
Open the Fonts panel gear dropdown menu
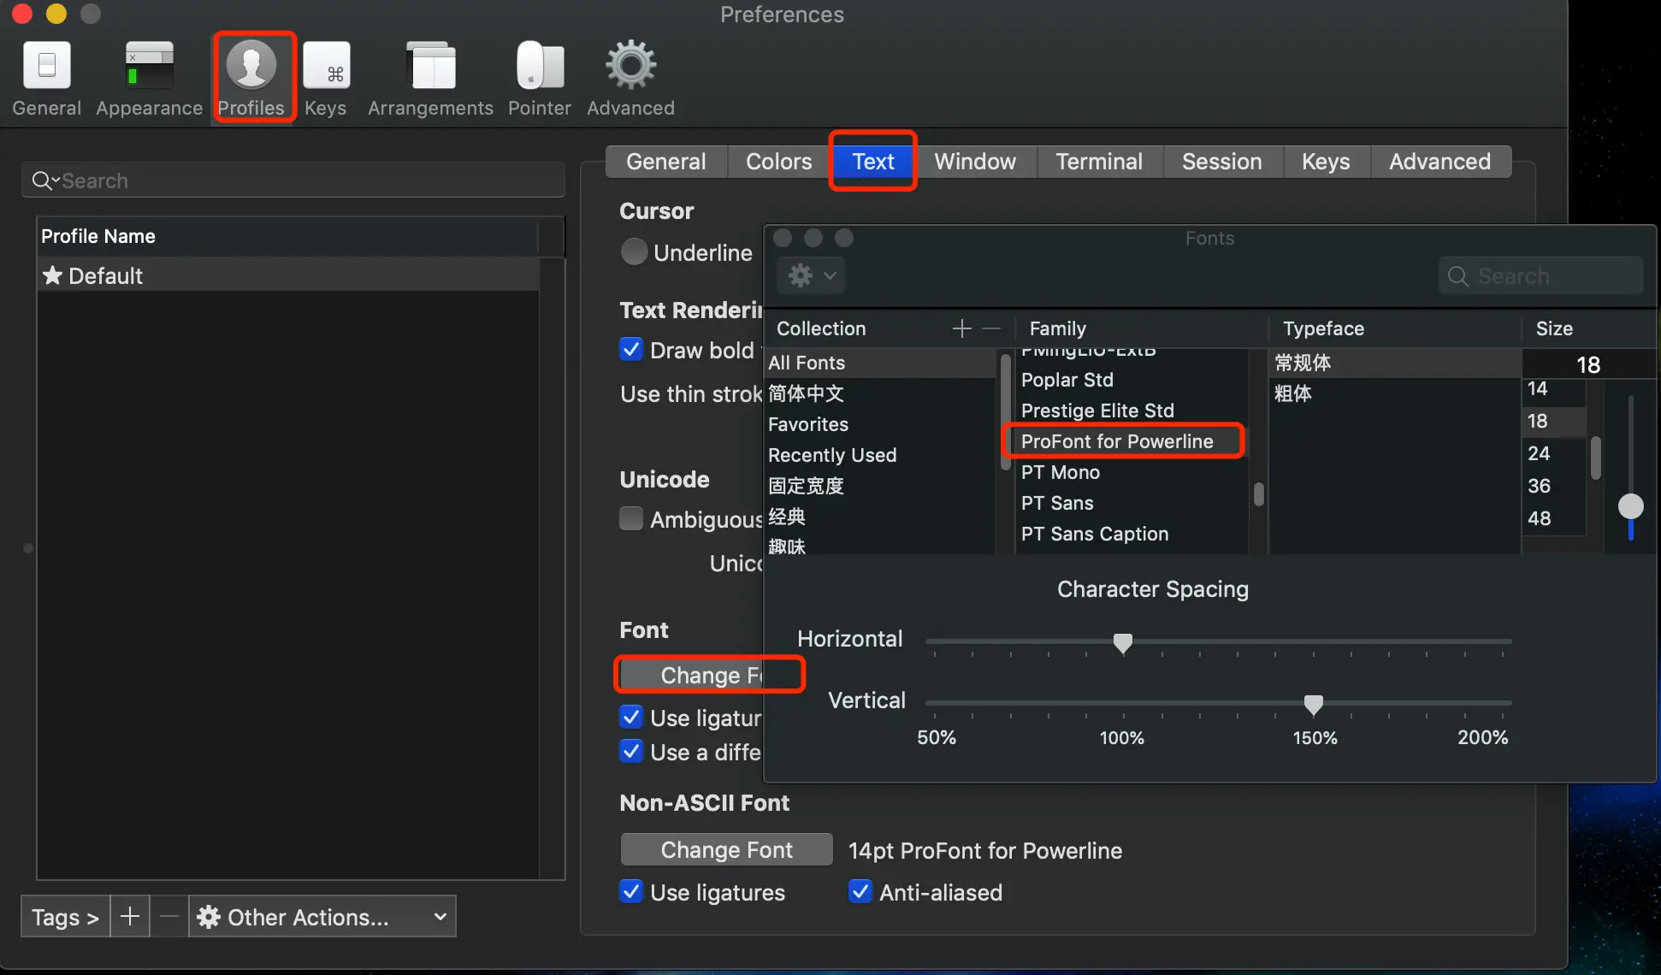coord(811,275)
